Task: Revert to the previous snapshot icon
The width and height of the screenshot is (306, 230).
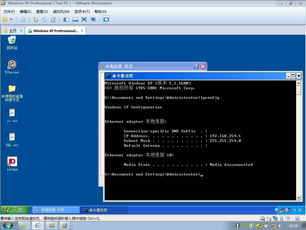Action: tap(45, 19)
